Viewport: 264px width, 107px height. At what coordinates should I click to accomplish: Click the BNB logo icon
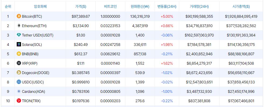click(19, 54)
